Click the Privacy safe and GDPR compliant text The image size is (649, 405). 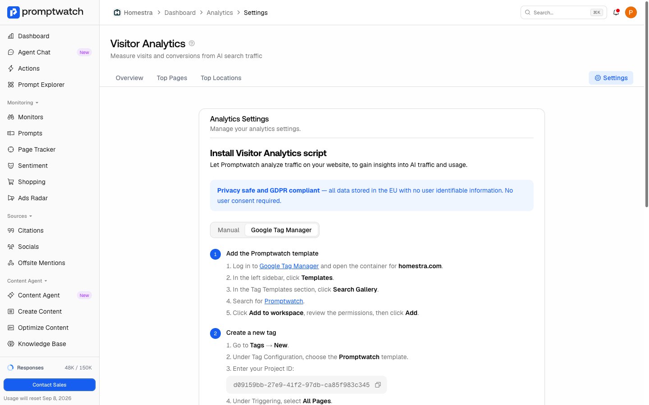point(269,190)
